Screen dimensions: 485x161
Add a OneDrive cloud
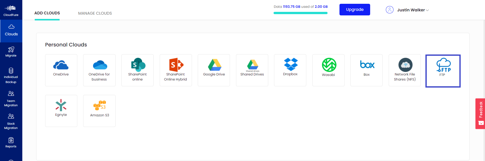[61, 70]
